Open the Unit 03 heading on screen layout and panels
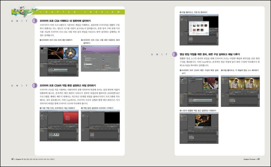This screenshot has height=167, width=271. 209,54
